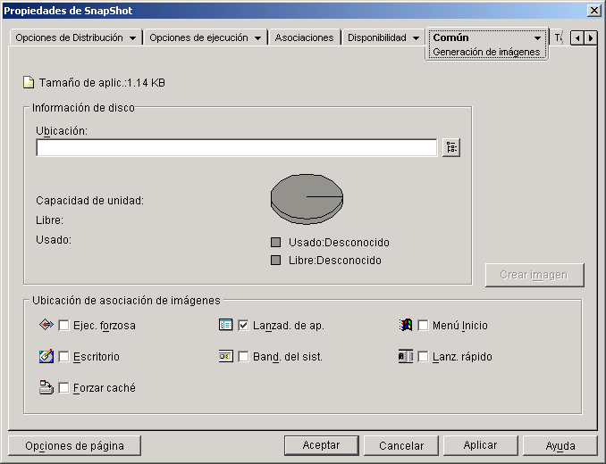The width and height of the screenshot is (606, 464).
Task: Open the Asociaciones tab
Action: coord(304,37)
